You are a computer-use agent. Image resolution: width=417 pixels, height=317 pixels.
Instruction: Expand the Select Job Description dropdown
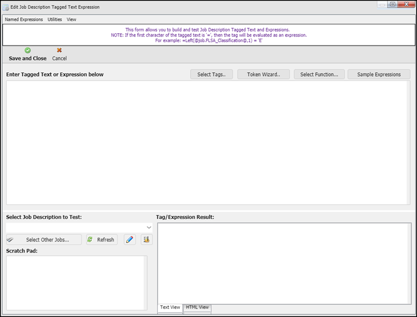coord(148,228)
